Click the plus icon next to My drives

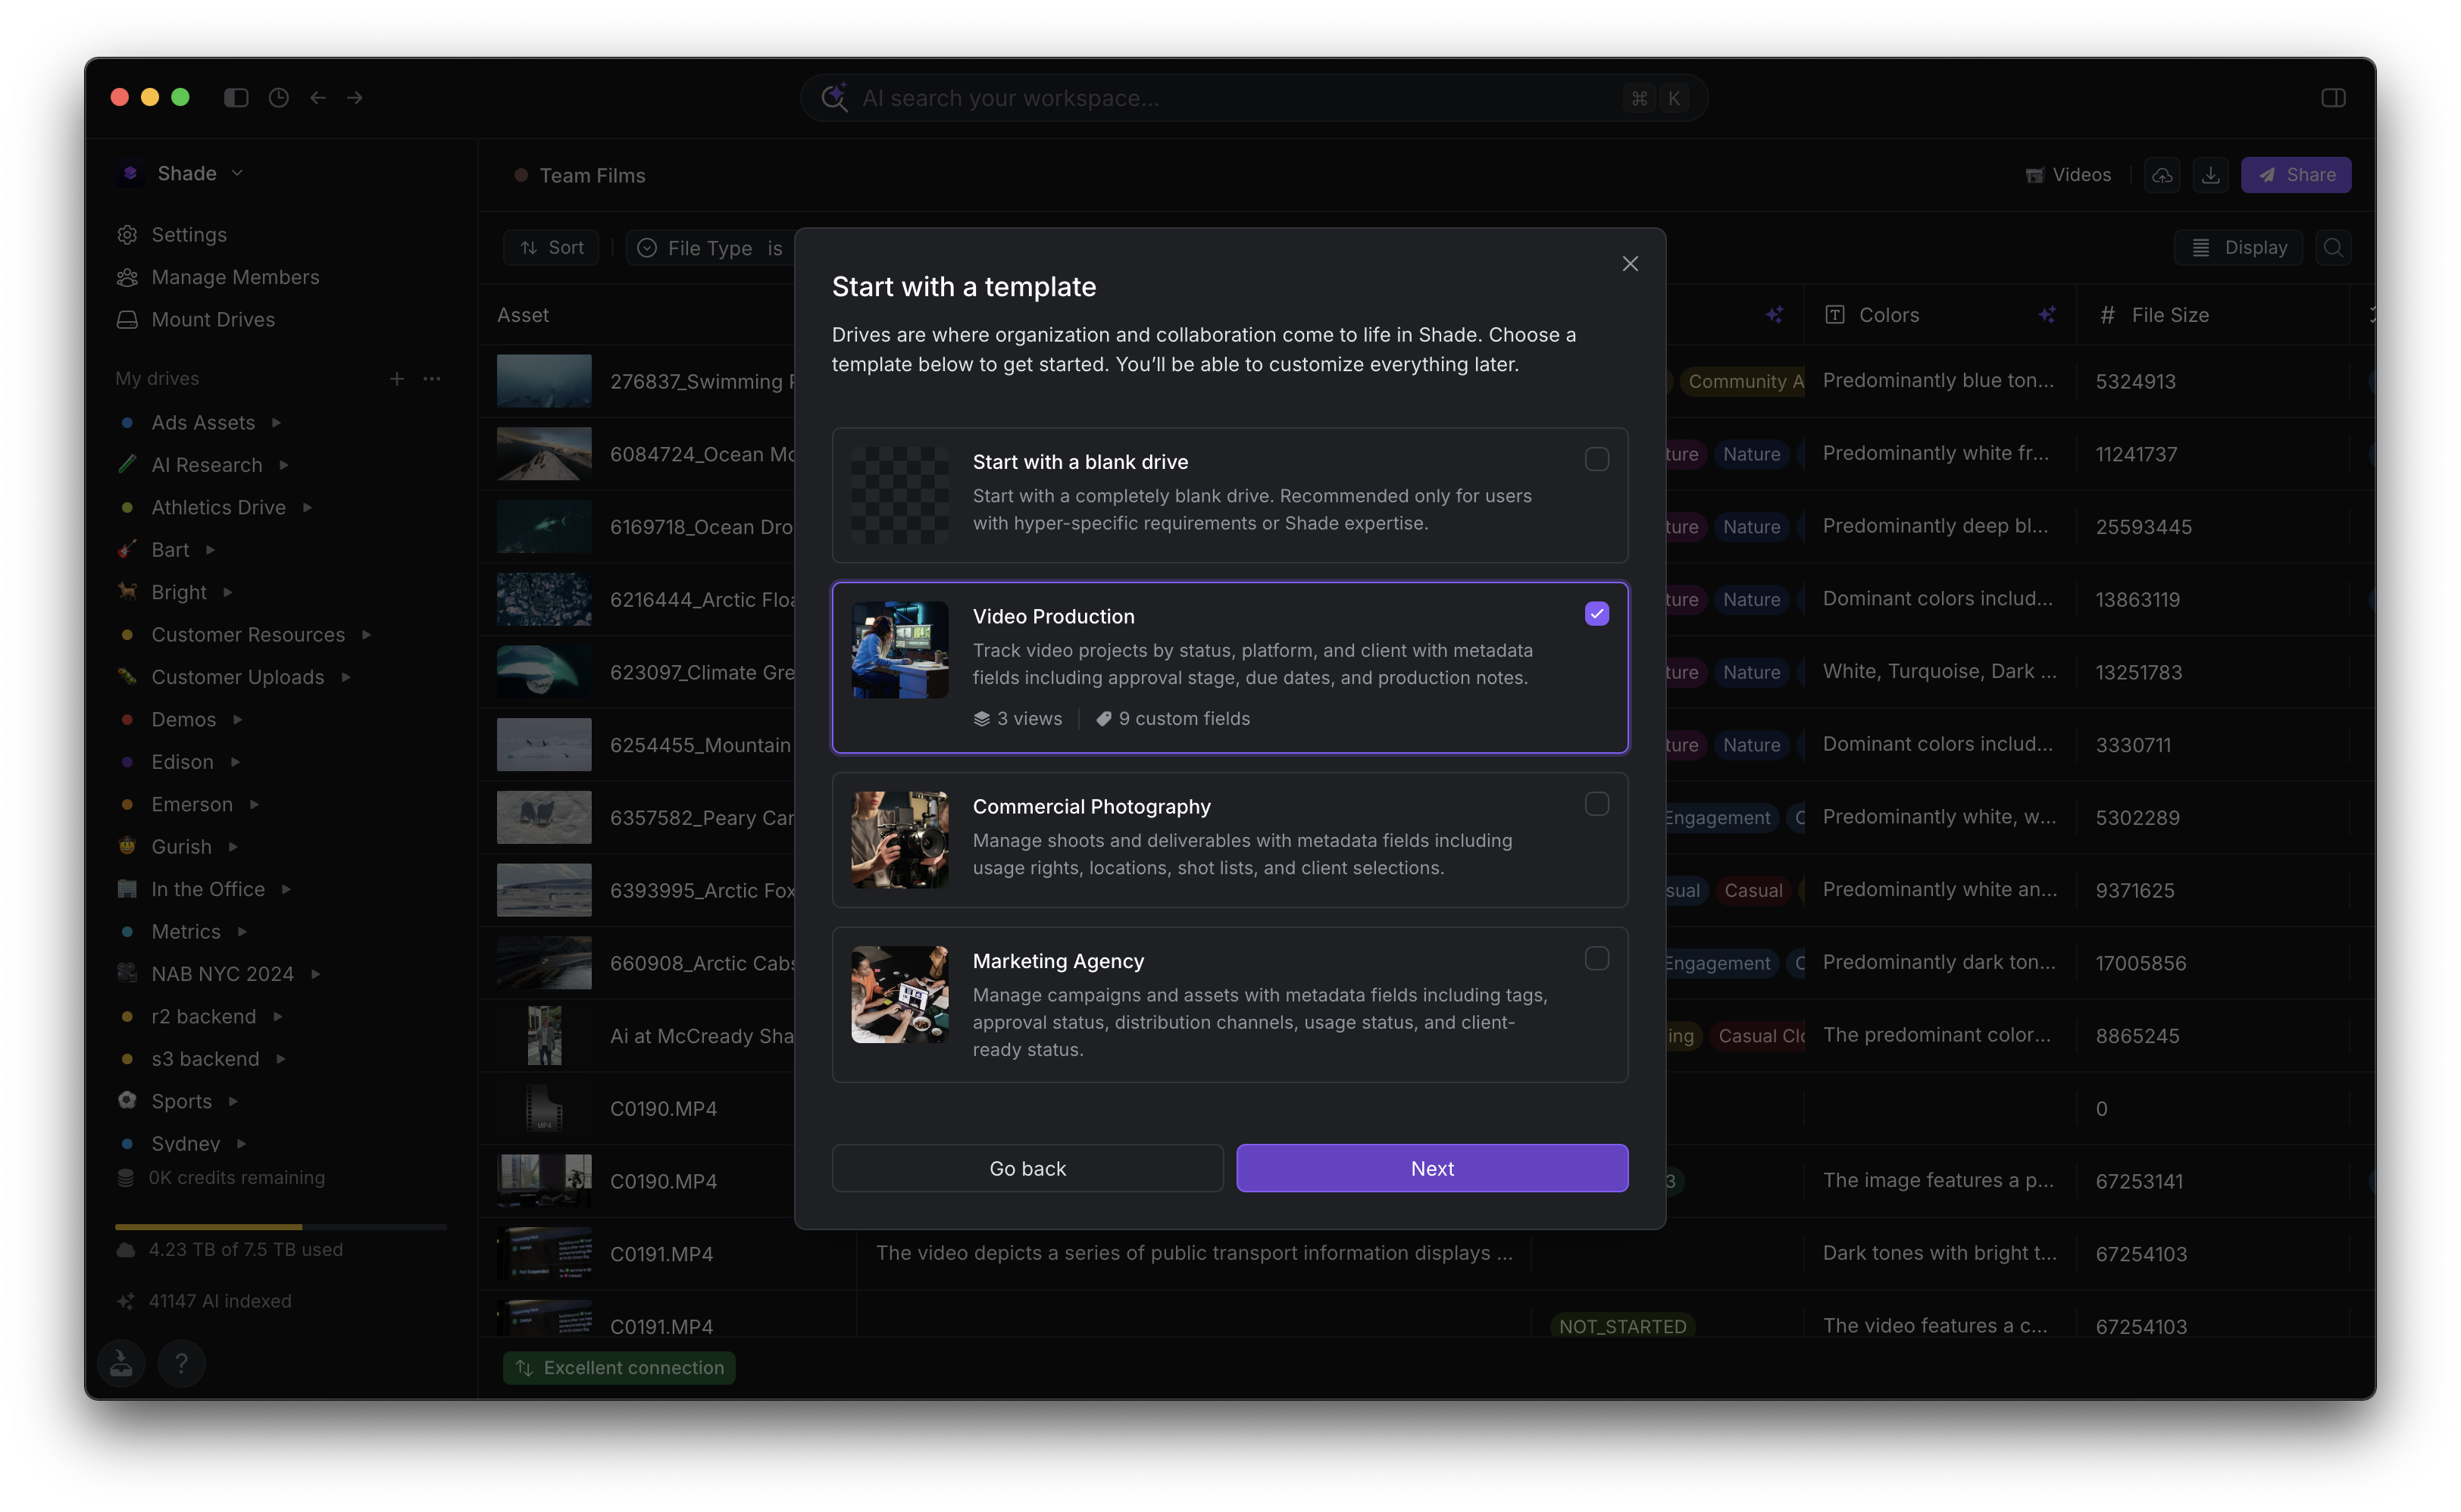pos(397,379)
